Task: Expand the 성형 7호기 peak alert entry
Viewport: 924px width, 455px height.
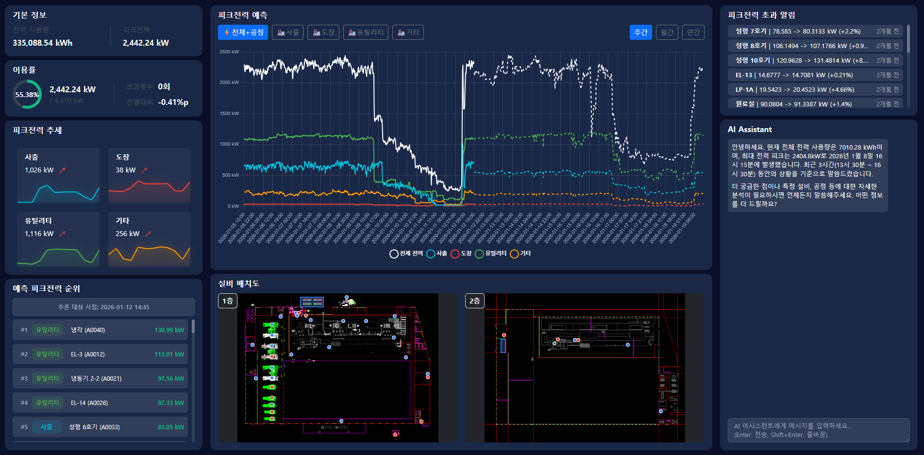Action: (x=815, y=31)
